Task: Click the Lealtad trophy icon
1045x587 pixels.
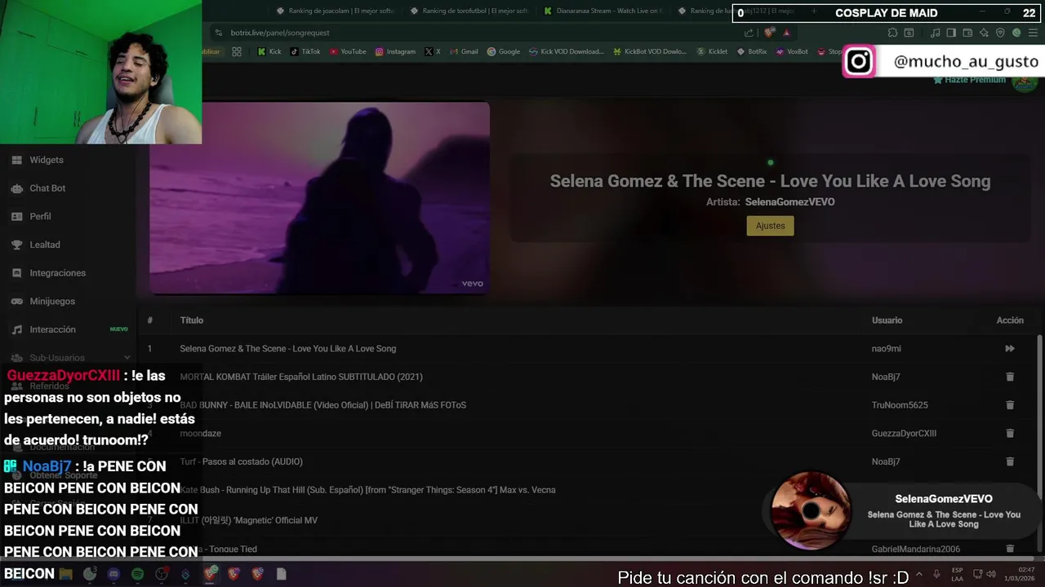Action: (x=16, y=245)
